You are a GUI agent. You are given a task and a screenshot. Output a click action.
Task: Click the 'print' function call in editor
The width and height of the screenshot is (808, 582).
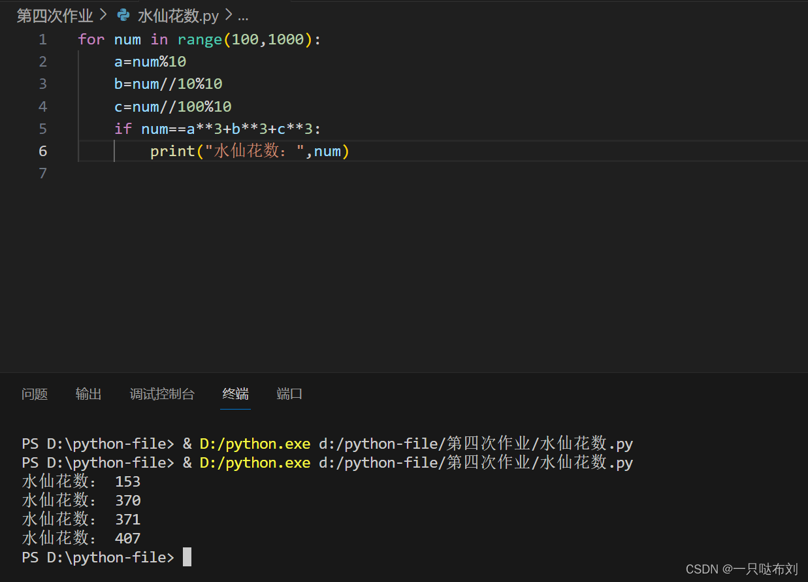pyautogui.click(x=172, y=151)
